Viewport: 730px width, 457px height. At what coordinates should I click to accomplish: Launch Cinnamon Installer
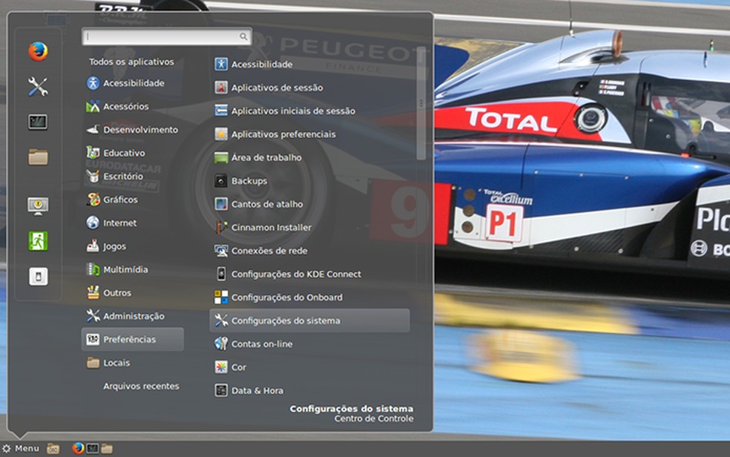pyautogui.click(x=271, y=228)
